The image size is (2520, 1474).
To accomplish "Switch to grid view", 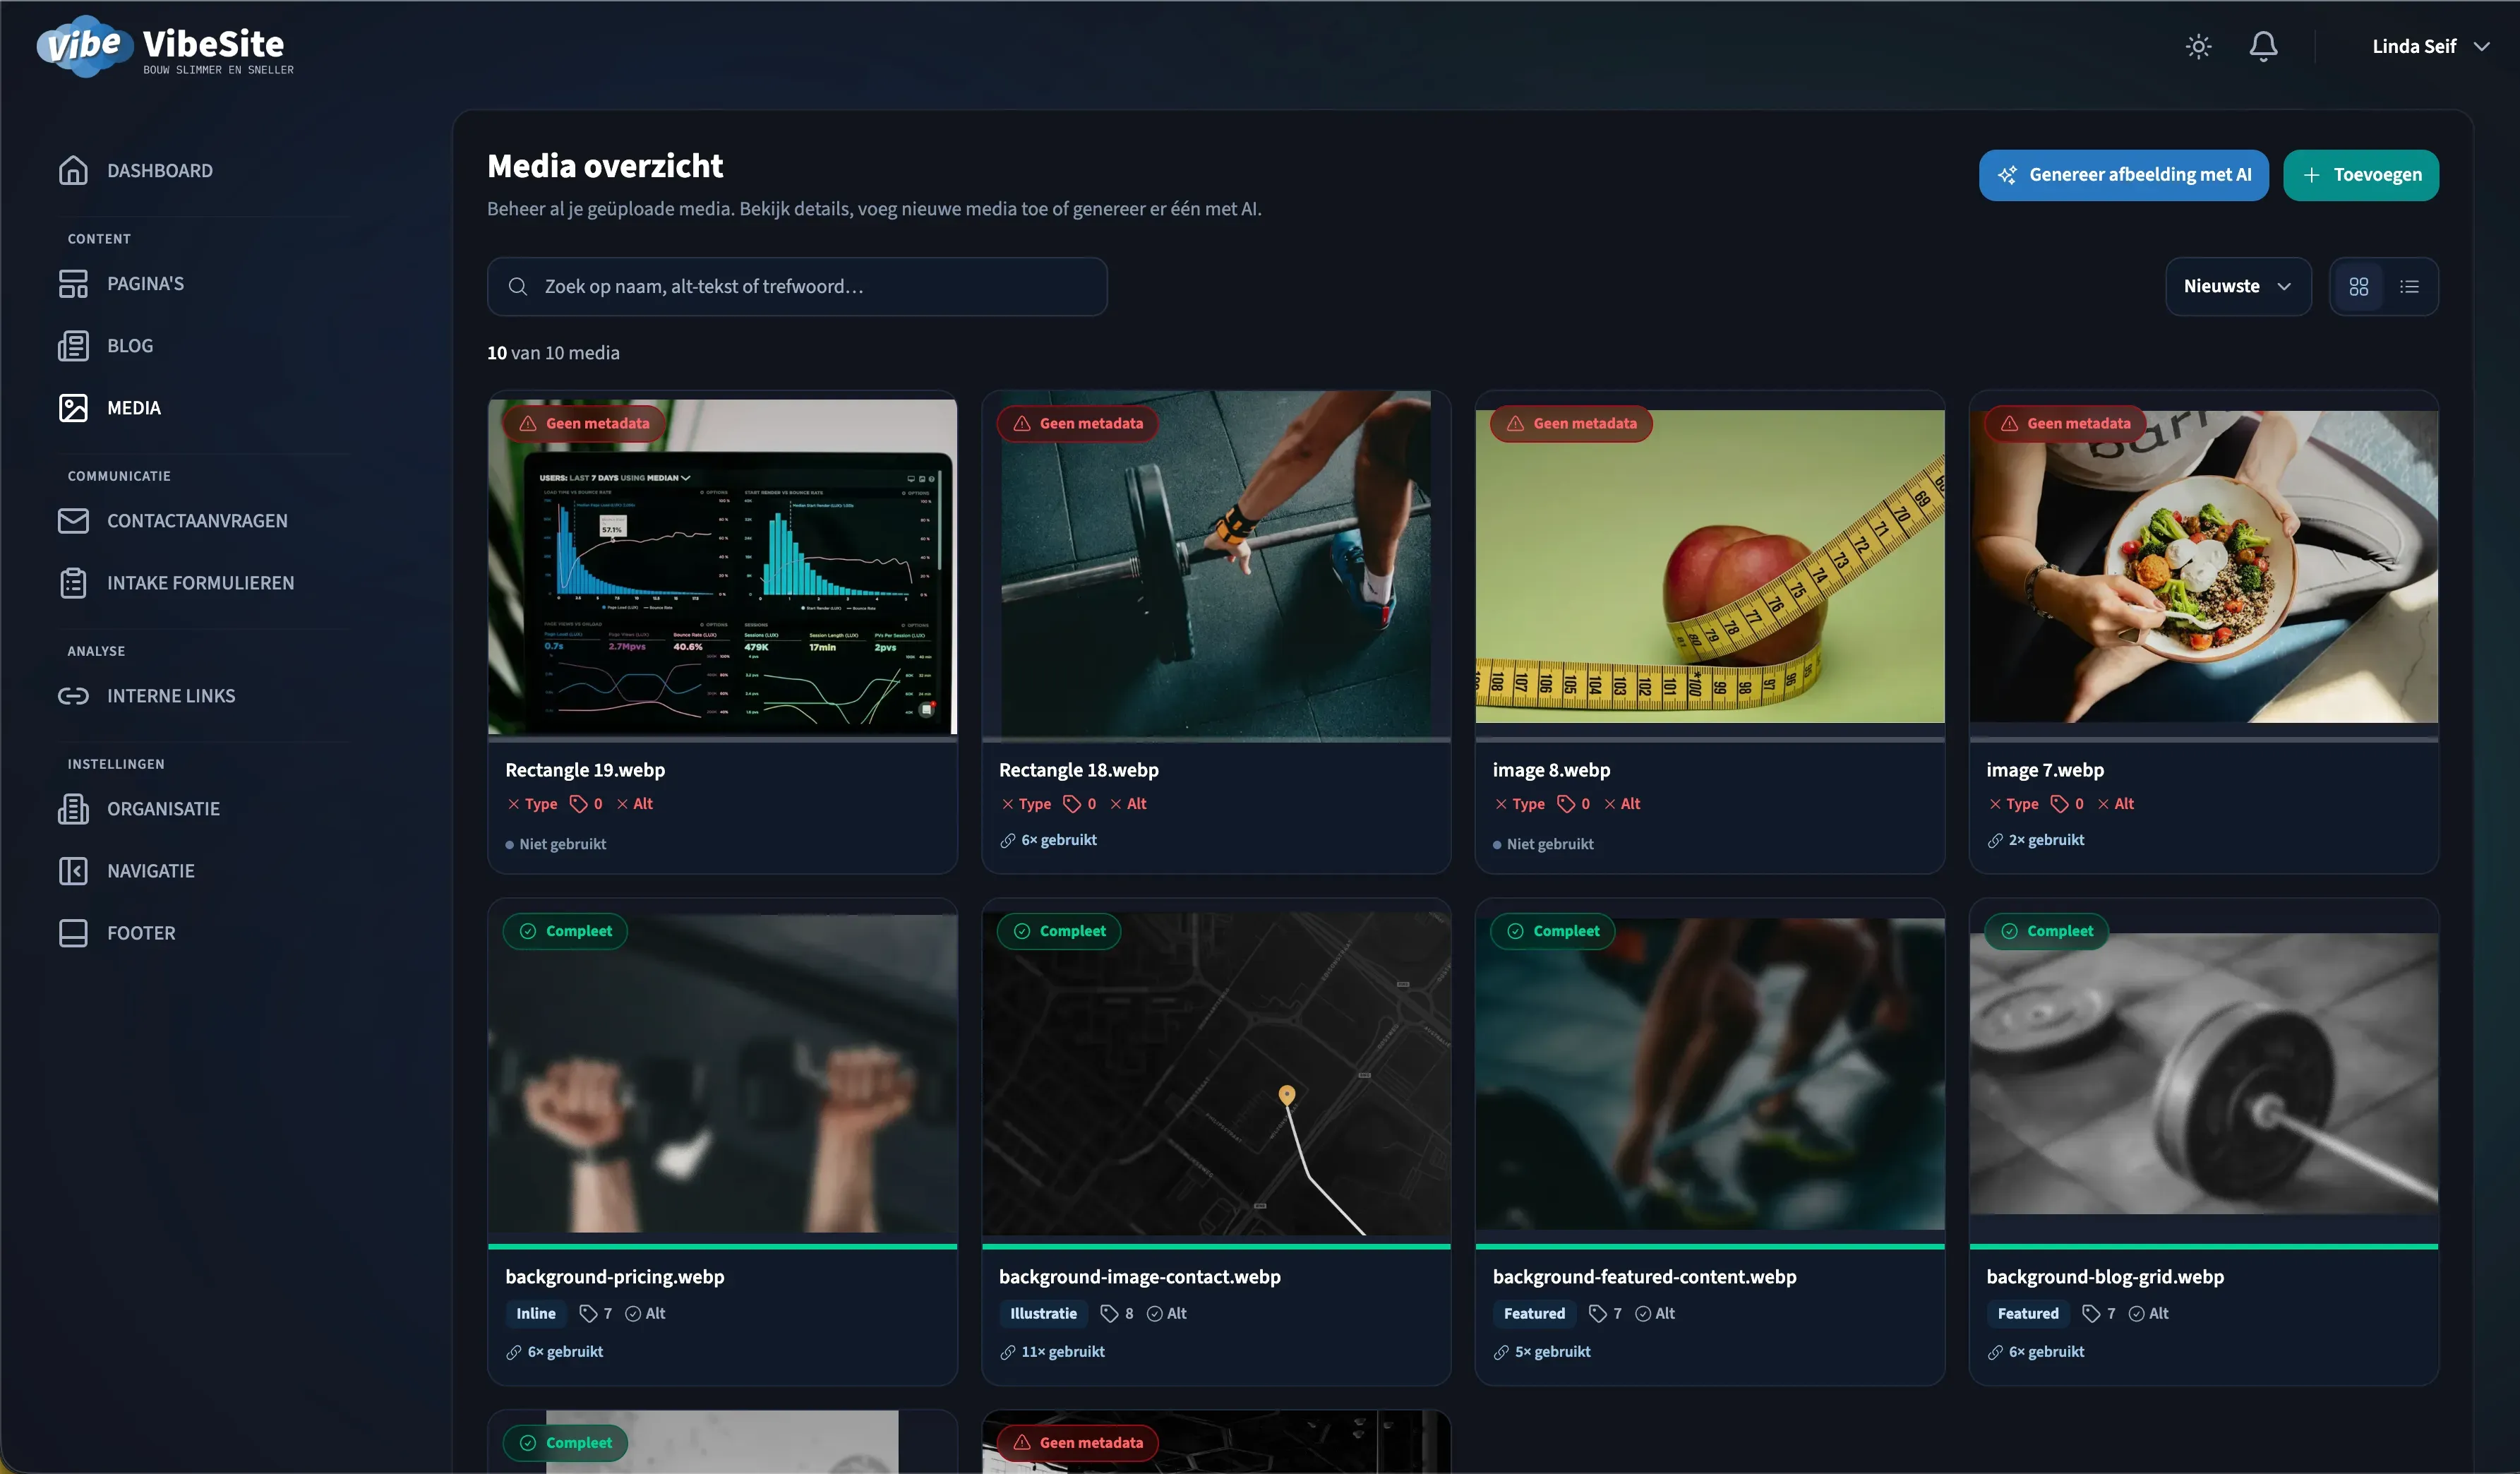I will (2358, 287).
